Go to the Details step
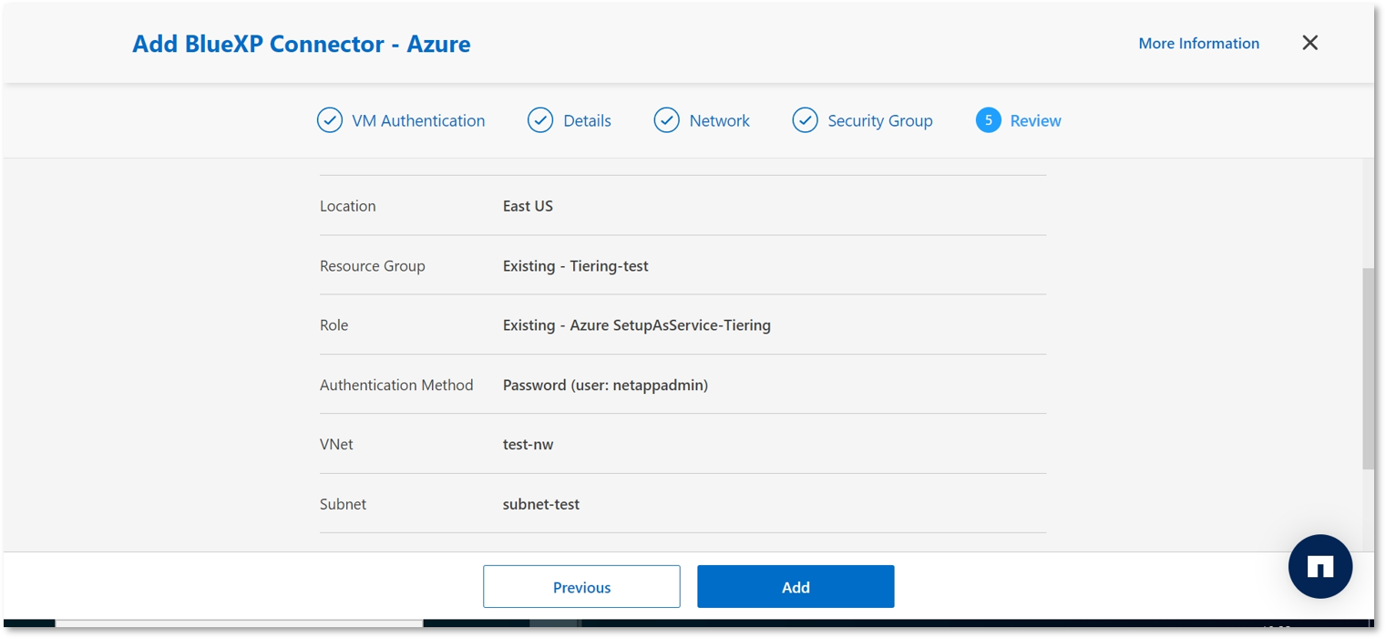Image resolution: width=1386 pixels, height=639 pixels. point(587,120)
